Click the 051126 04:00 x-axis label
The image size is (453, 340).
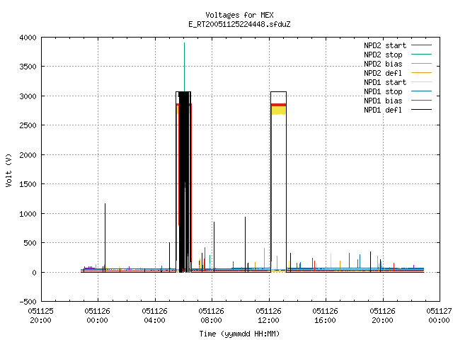click(154, 316)
